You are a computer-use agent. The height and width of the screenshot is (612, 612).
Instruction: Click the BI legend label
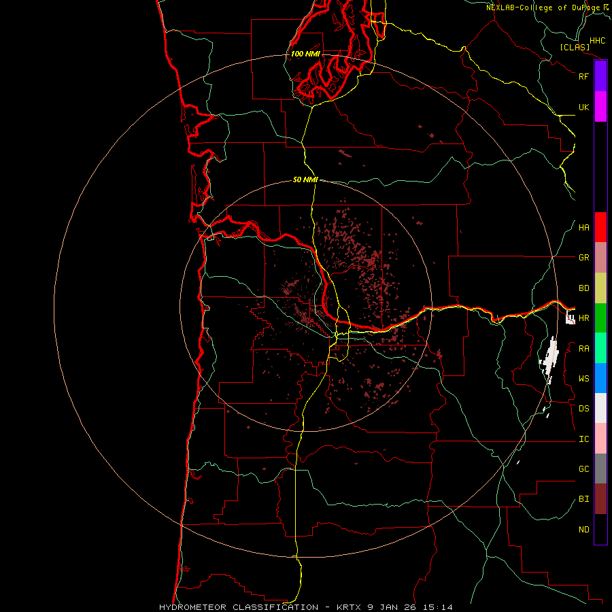point(583,499)
